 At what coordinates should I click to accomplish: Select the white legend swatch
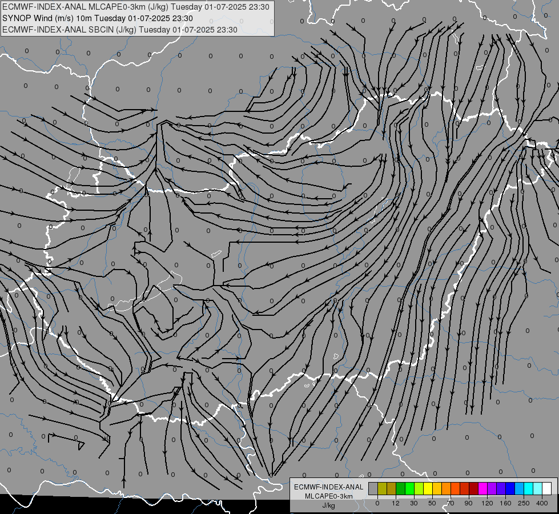tap(547, 488)
